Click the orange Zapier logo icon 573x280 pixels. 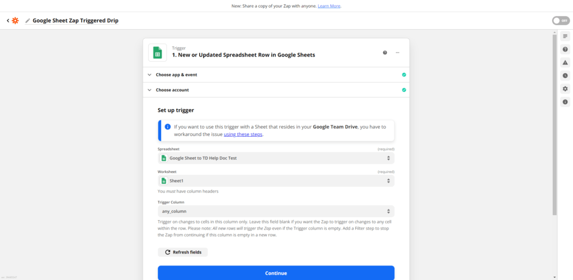(x=15, y=21)
